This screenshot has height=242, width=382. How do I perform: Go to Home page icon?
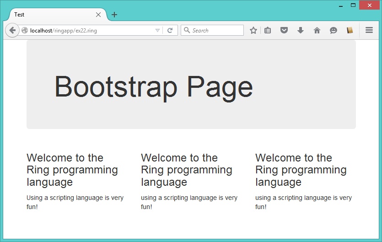click(x=317, y=30)
